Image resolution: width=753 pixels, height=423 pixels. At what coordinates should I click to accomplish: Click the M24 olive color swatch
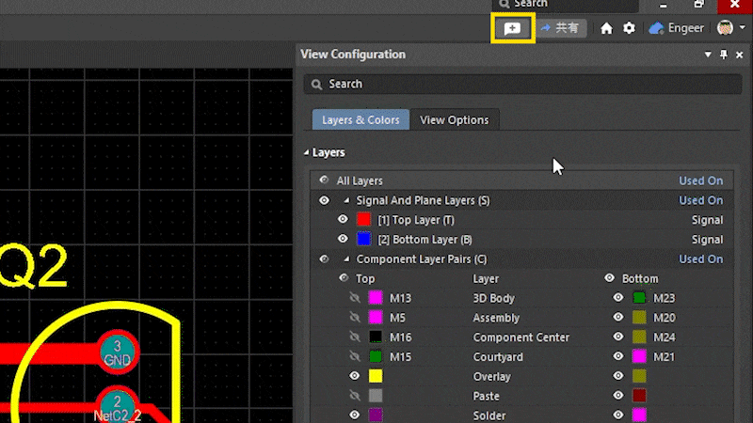(639, 337)
